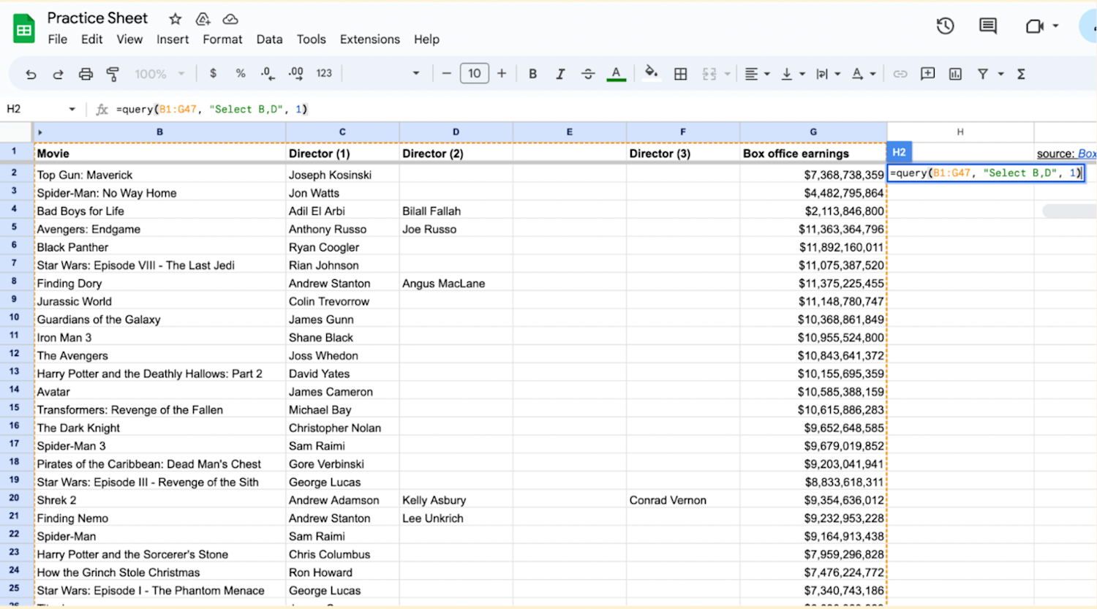1097x609 pixels.
Task: Open the Format menu
Action: [x=222, y=39]
